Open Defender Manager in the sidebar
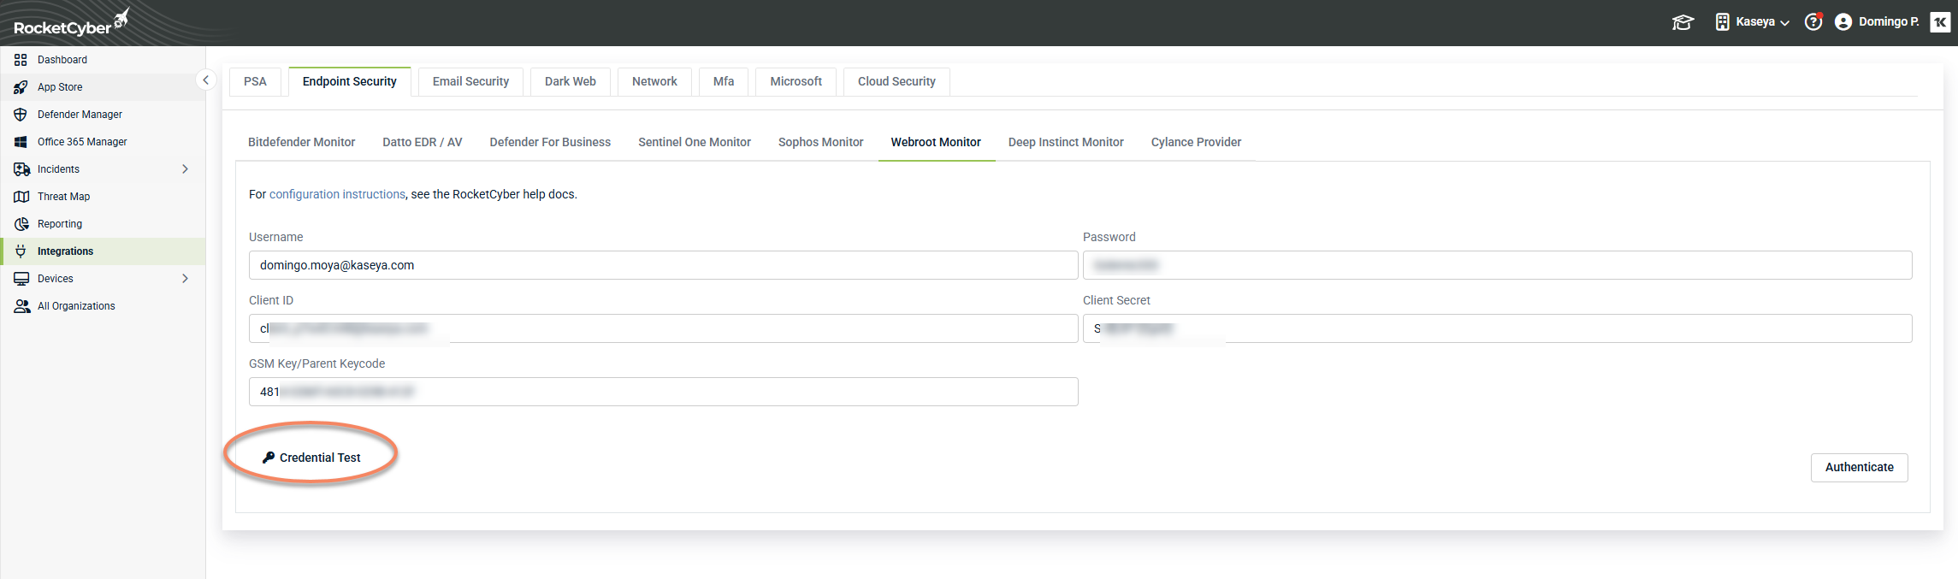The width and height of the screenshot is (1958, 579). [x=103, y=115]
